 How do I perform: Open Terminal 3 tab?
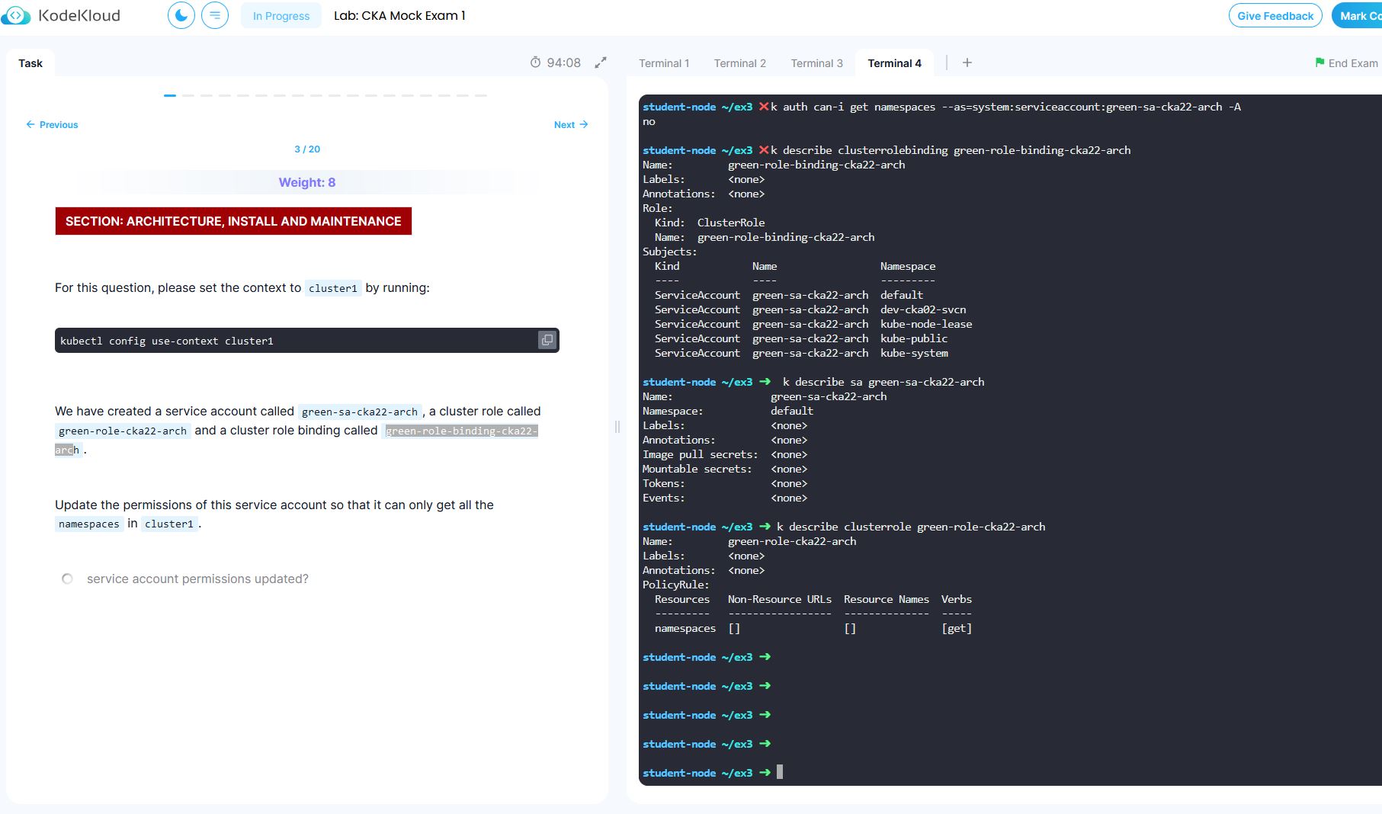pyautogui.click(x=816, y=63)
